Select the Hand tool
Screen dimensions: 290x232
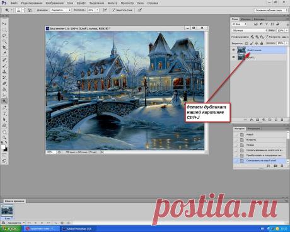point(4,132)
